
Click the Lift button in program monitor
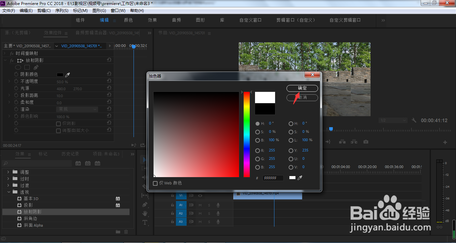342,142
